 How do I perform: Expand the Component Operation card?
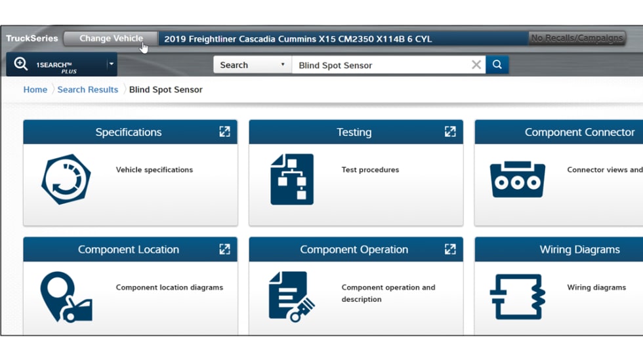(x=450, y=249)
